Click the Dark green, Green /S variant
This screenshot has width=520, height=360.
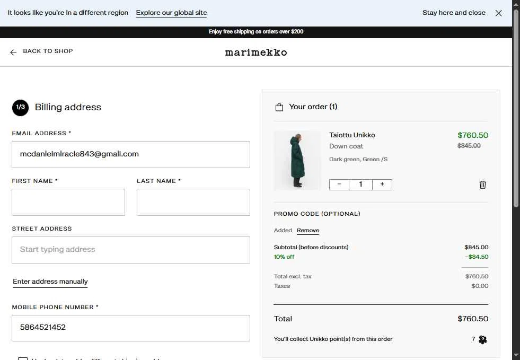358,159
